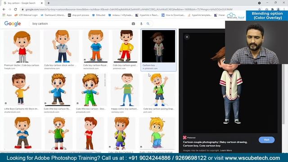This screenshot has width=288, height=162.
Task: Open the Bitbucket bookmark
Action: (x=99, y=15)
